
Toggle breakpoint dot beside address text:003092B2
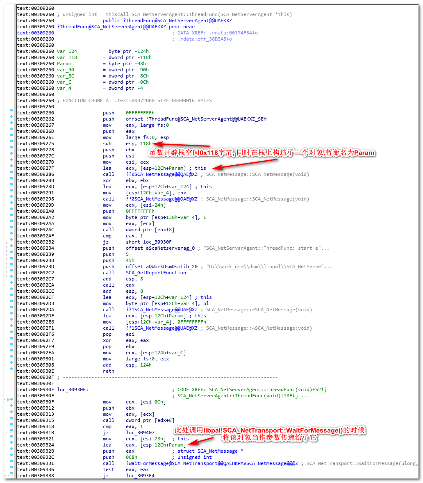tap(11, 239)
